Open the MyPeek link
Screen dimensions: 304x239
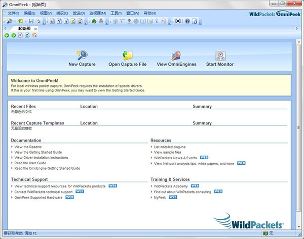pyautogui.click(x=160, y=198)
